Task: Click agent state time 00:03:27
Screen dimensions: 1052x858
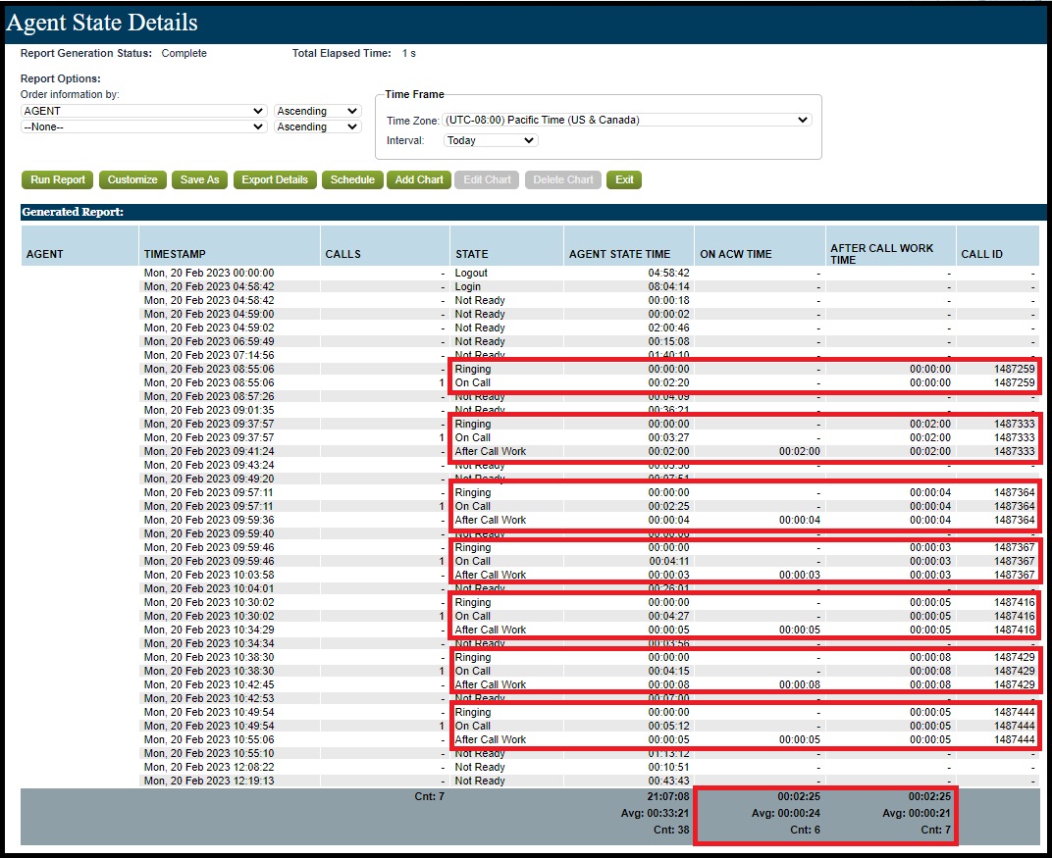Action: 668,437
